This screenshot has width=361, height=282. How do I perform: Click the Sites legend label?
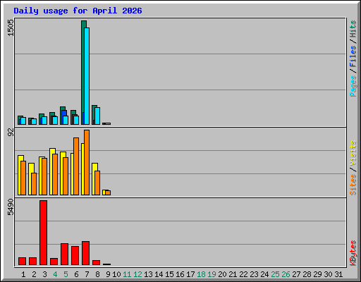[353, 185]
